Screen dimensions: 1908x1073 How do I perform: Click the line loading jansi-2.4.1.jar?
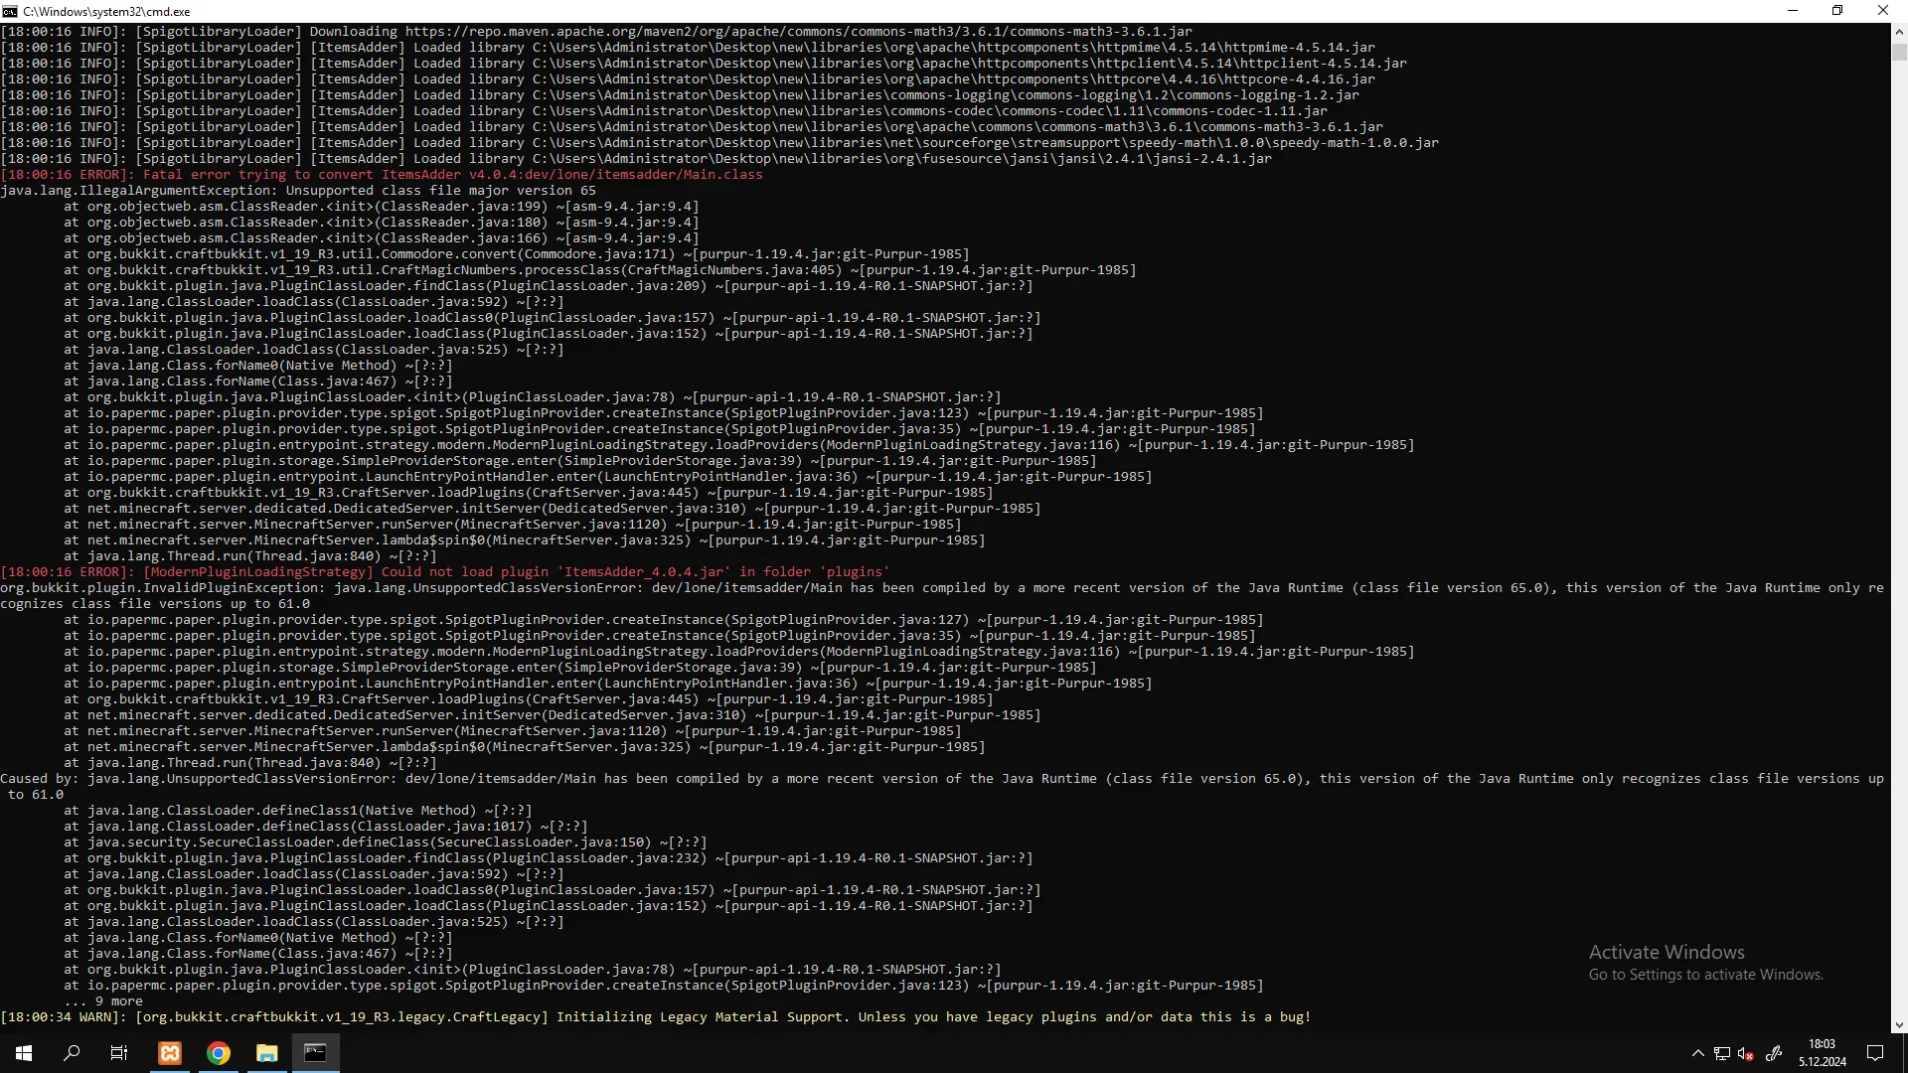click(636, 158)
